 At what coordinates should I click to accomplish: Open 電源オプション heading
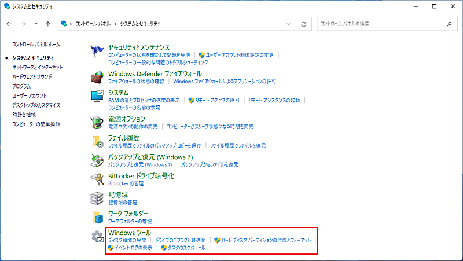[x=127, y=119]
